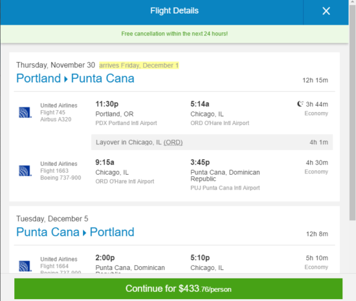Click the 11:30p Portland departure time
This screenshot has width=356, height=301.
107,104
